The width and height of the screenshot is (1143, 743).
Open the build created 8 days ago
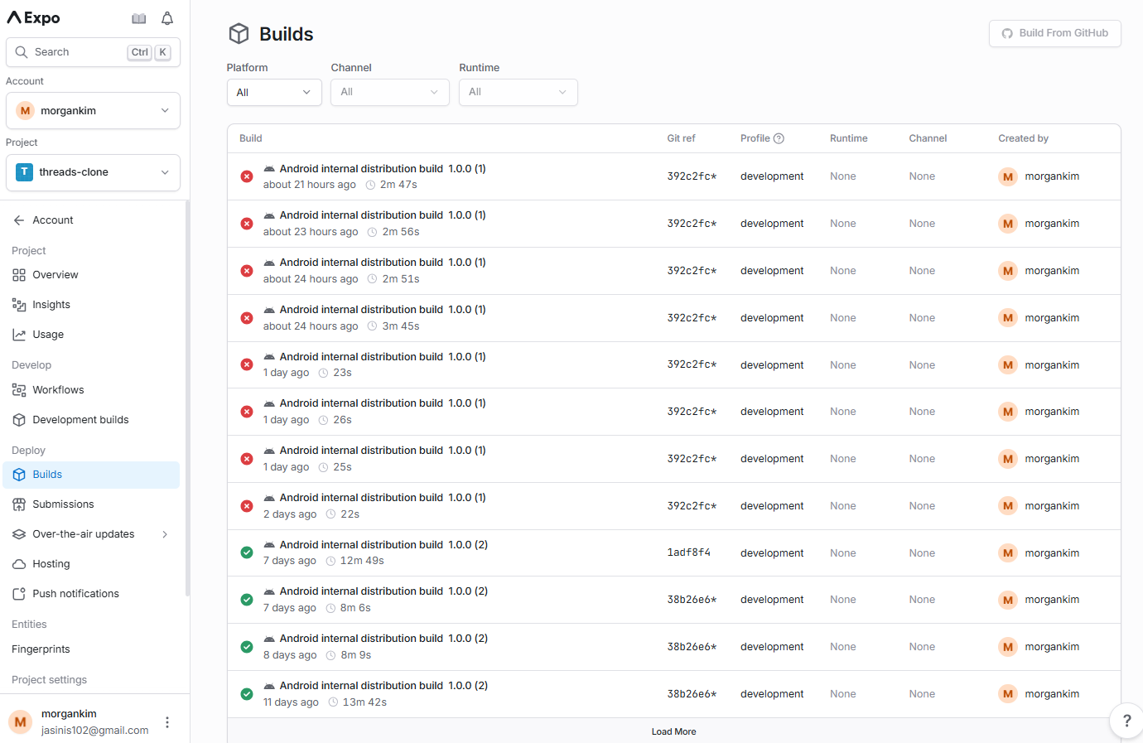tap(673, 647)
